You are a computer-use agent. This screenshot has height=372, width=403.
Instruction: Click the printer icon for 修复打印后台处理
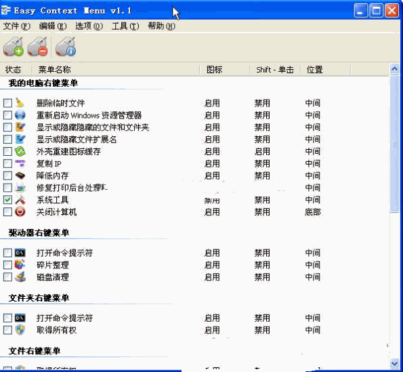20,188
